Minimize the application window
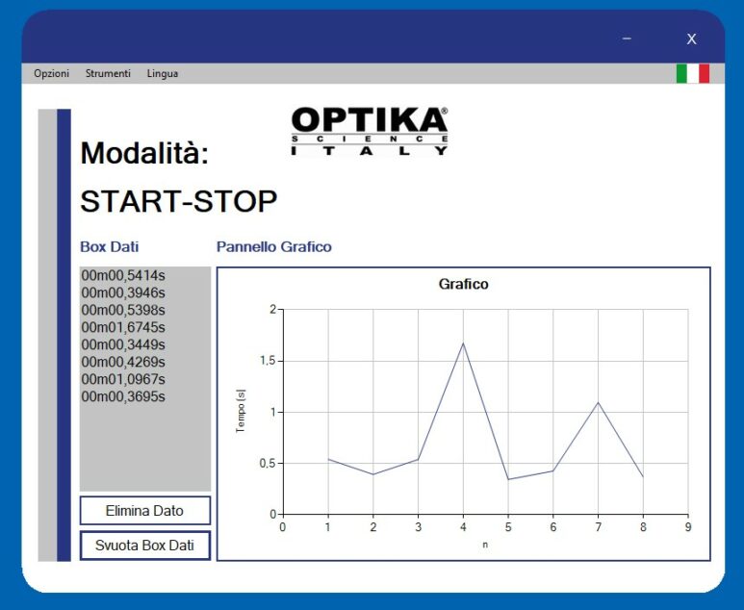The height and width of the screenshot is (610, 744). click(x=627, y=38)
